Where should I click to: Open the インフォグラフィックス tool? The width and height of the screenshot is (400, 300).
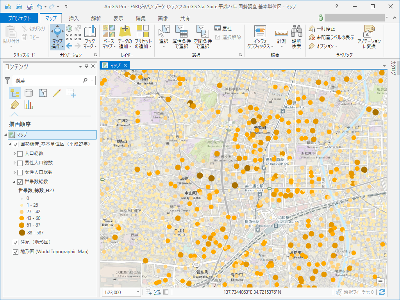point(260,31)
